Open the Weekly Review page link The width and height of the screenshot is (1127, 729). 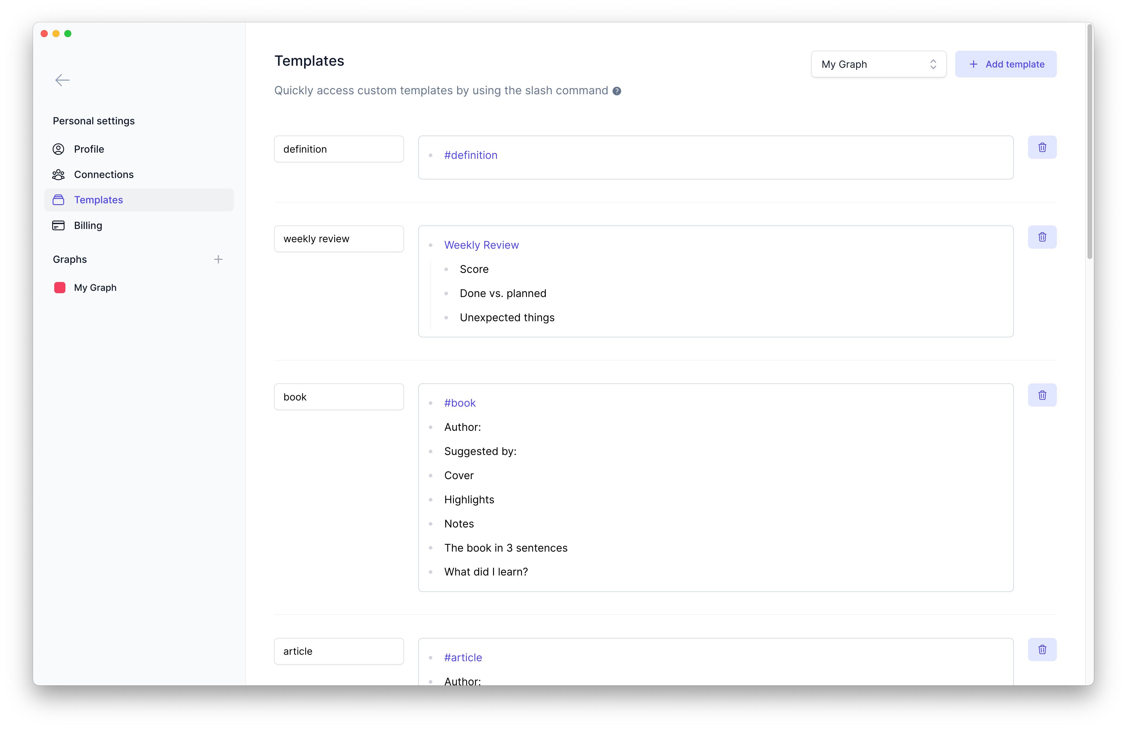click(481, 245)
